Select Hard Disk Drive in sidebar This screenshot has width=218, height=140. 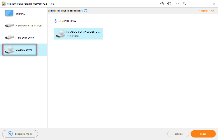(24, 38)
